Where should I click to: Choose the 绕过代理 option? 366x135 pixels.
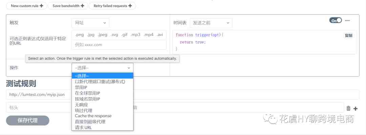pos(102,110)
